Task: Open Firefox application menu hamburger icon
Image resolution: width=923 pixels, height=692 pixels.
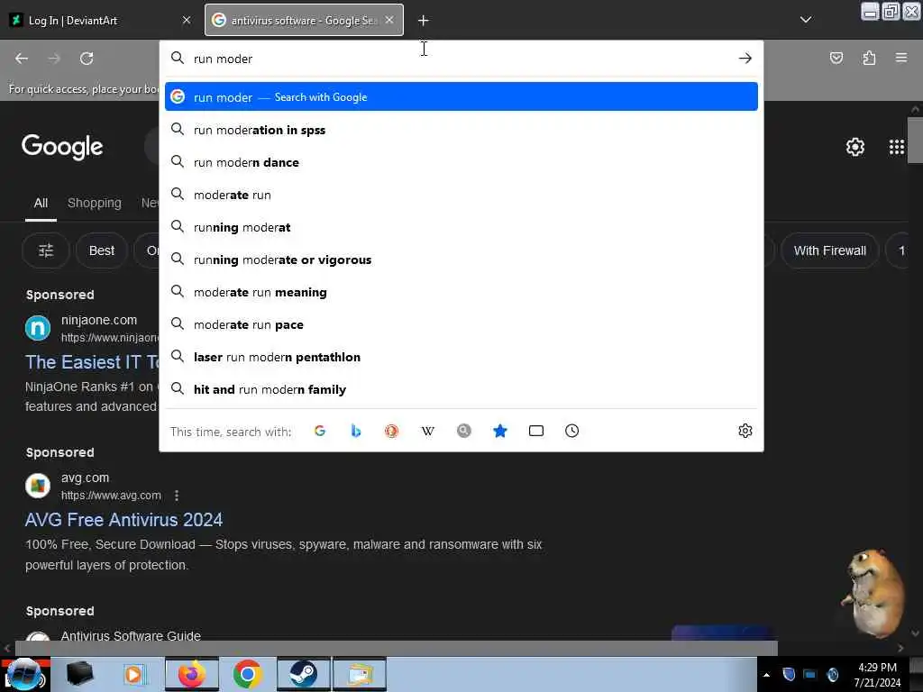Action: (x=901, y=58)
